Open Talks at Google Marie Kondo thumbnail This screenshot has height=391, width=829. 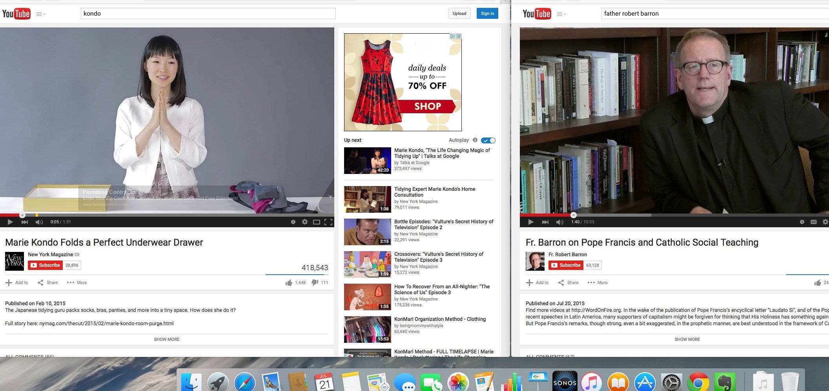[367, 161]
